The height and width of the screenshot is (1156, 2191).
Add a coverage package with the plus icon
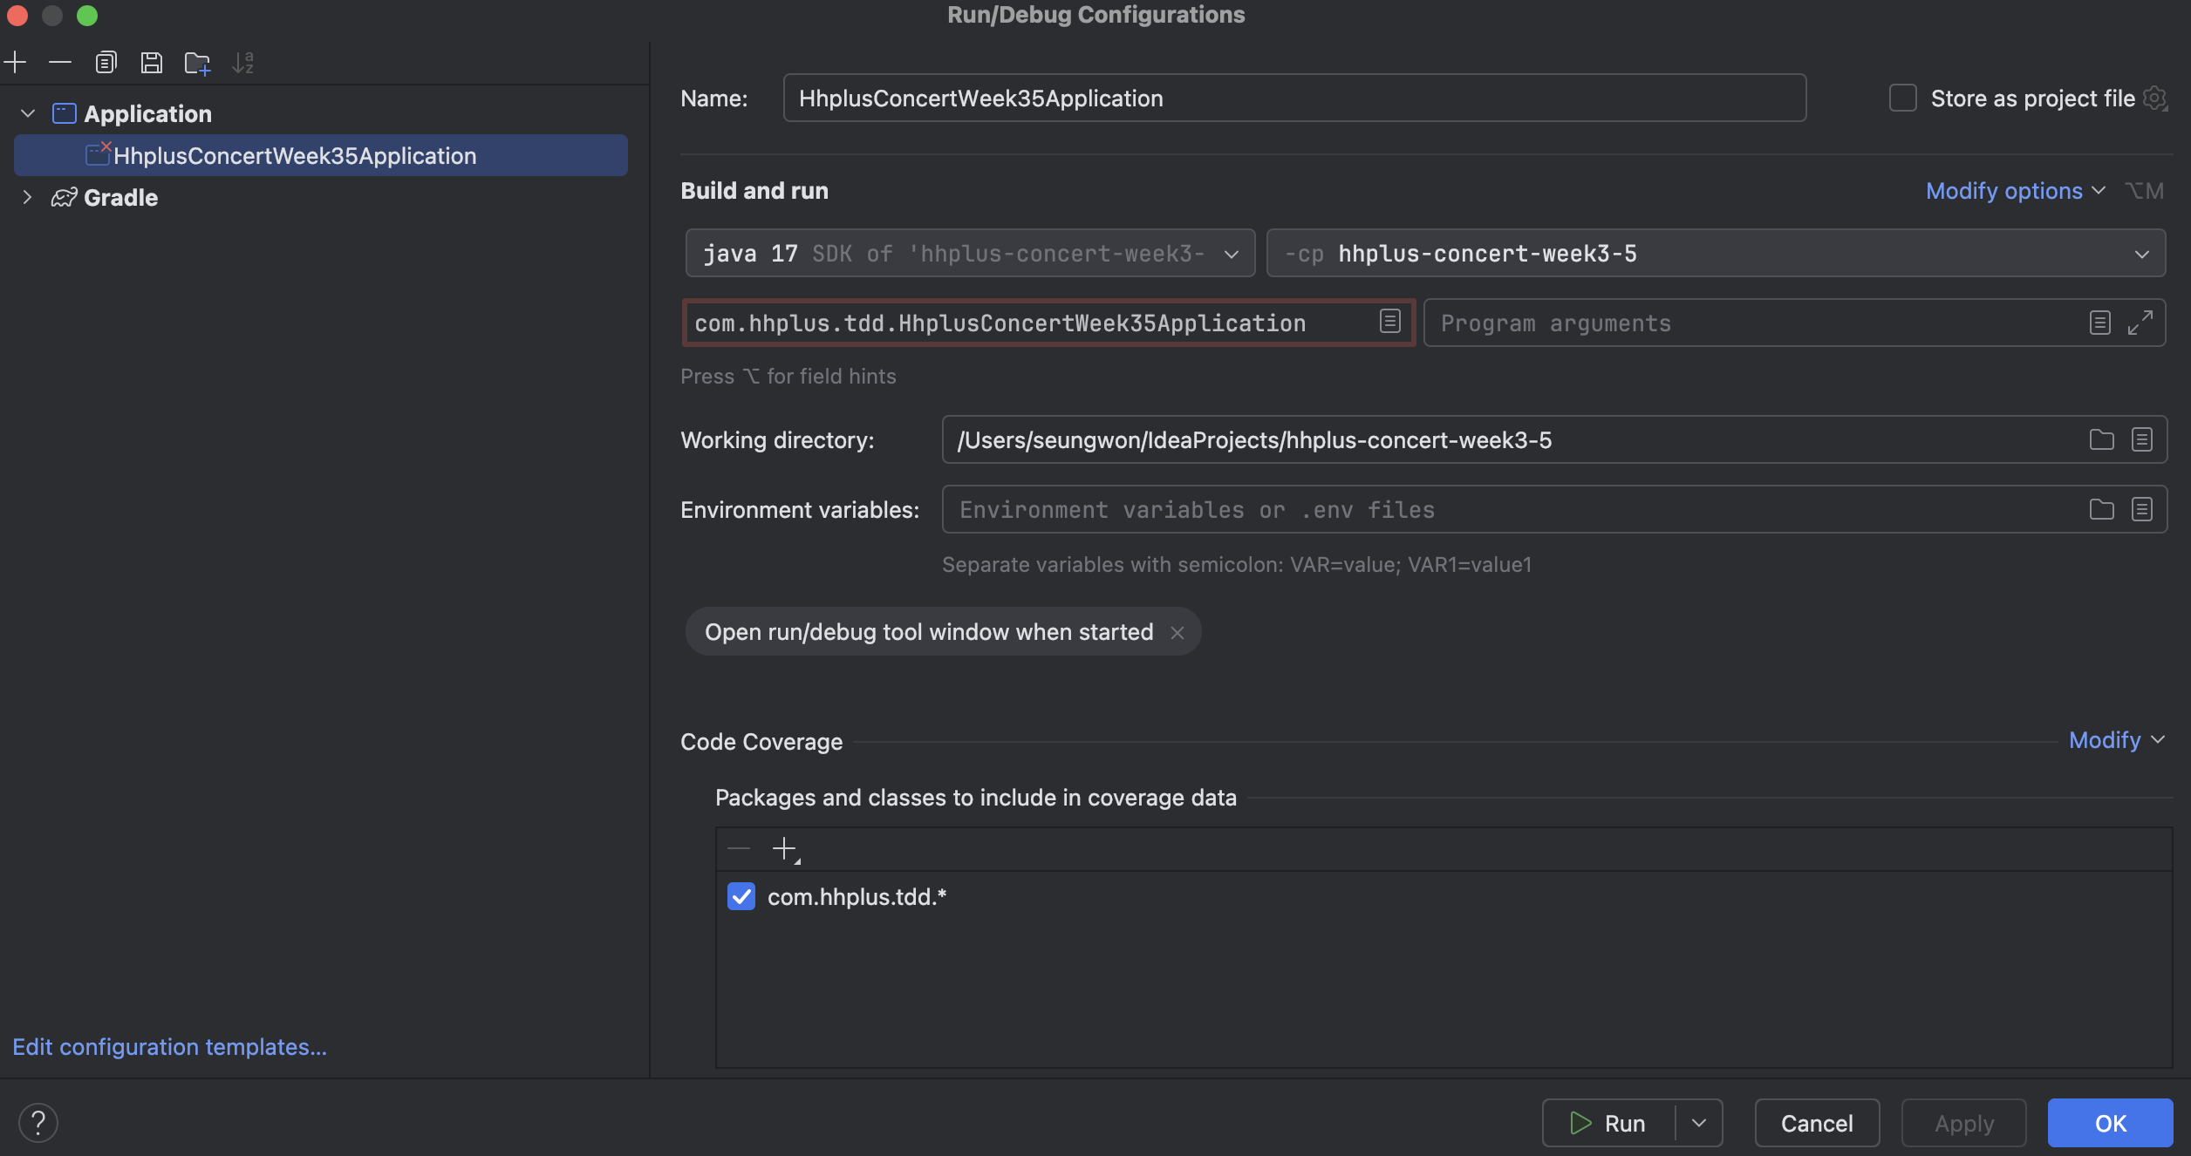[784, 848]
